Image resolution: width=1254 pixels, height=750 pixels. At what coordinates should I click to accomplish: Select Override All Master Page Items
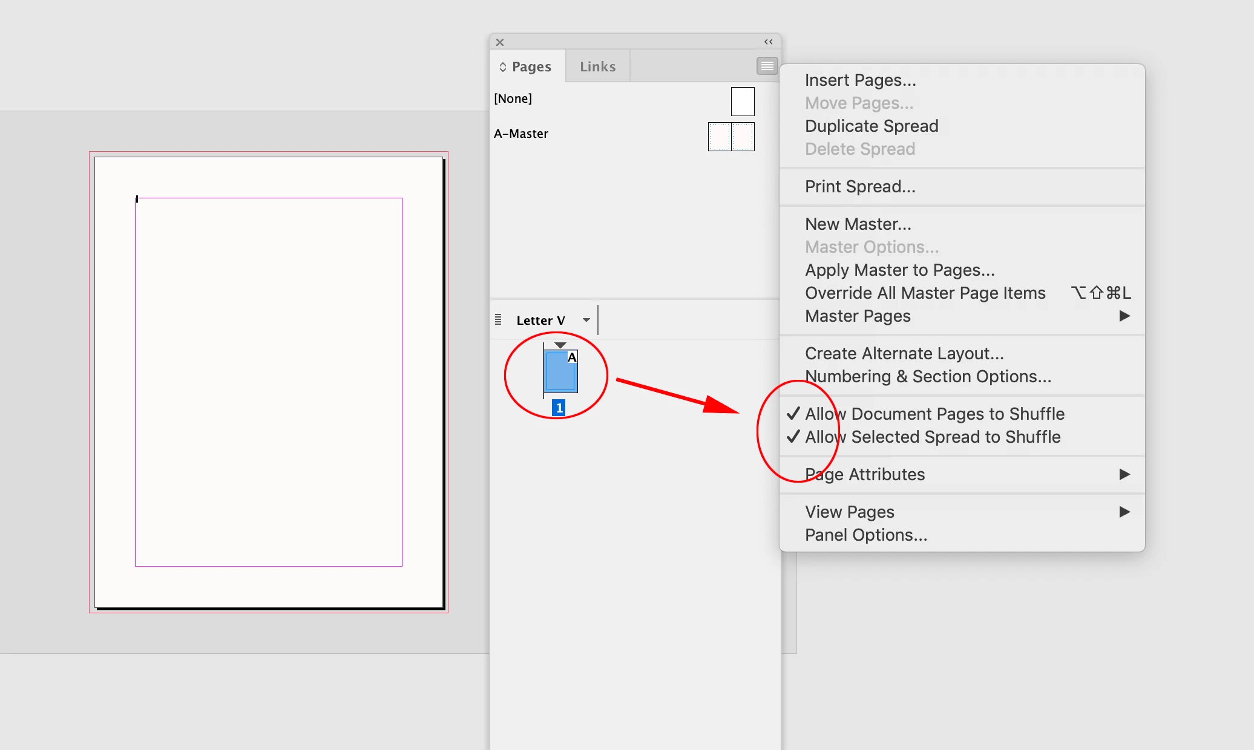925,293
